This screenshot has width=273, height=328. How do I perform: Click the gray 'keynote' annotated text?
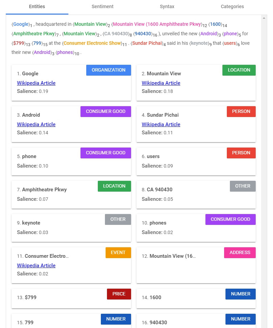click(x=200, y=43)
